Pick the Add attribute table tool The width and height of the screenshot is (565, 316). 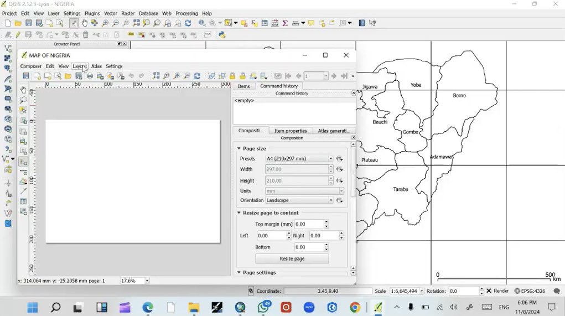pos(23,201)
